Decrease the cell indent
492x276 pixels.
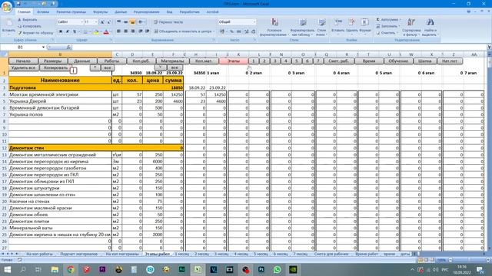coord(141,31)
